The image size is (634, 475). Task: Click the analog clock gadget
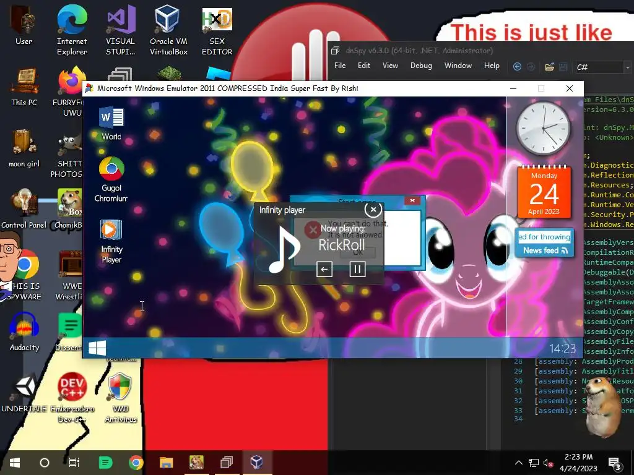(x=544, y=127)
